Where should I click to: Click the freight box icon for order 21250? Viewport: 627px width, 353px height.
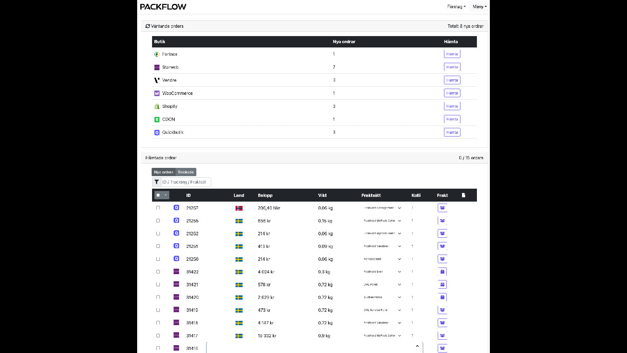[442, 259]
